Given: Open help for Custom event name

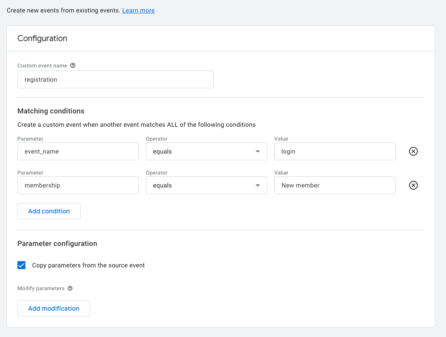Looking at the screenshot, I should [73, 66].
